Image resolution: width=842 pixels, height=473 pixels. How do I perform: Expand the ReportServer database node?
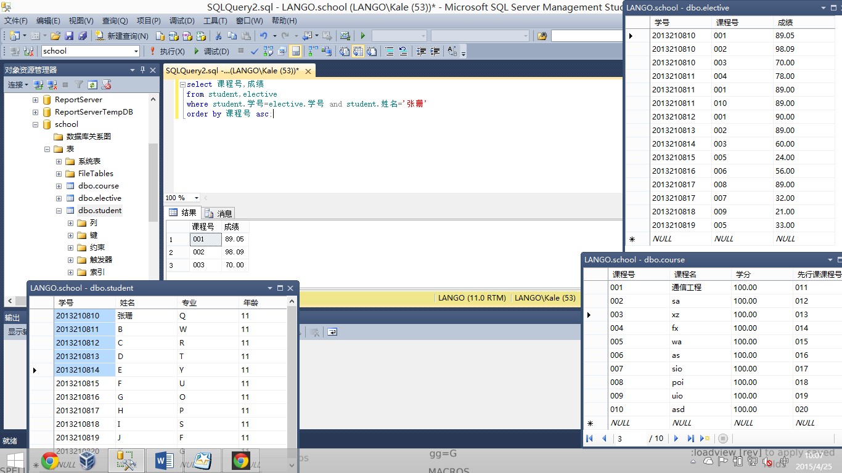coord(35,100)
